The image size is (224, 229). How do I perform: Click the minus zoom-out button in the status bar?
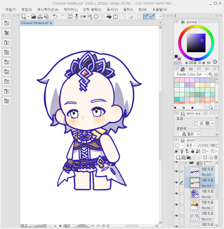[50, 226]
